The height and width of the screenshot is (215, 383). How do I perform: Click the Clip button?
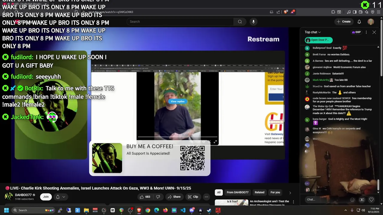click(x=193, y=197)
